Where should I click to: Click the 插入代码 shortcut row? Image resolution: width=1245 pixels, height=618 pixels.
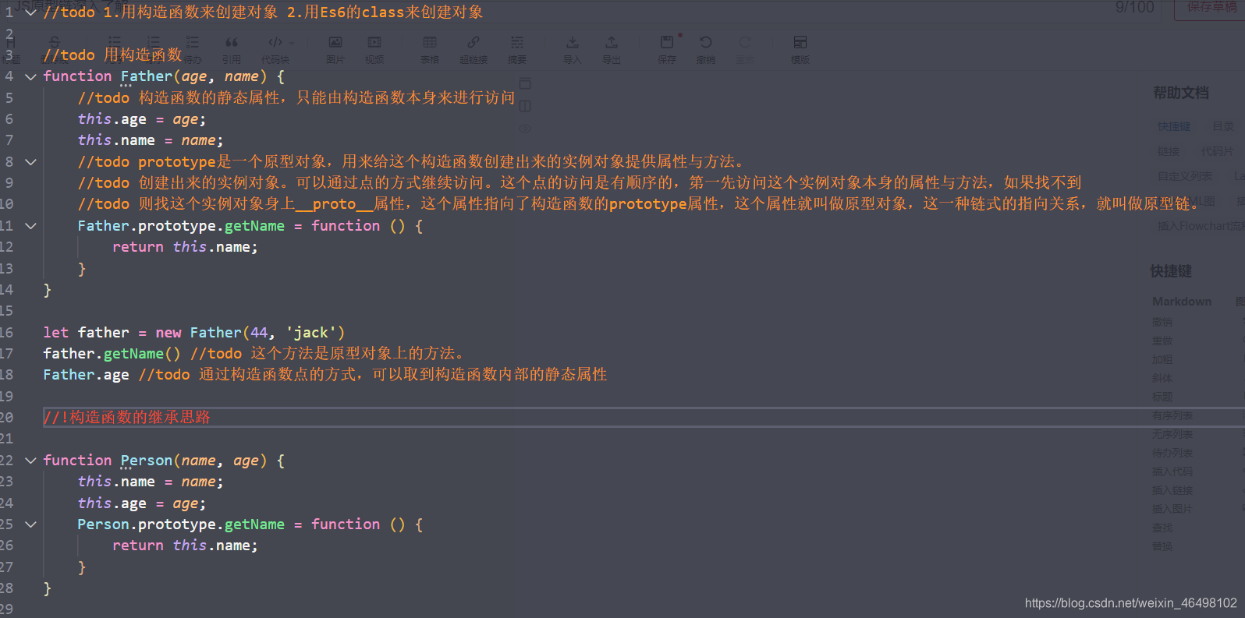pos(1172,471)
